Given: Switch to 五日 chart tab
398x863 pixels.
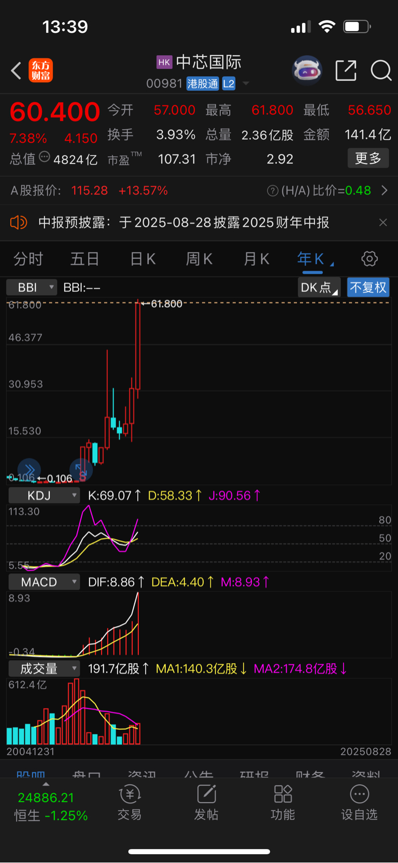Looking at the screenshot, I should coord(84,259).
